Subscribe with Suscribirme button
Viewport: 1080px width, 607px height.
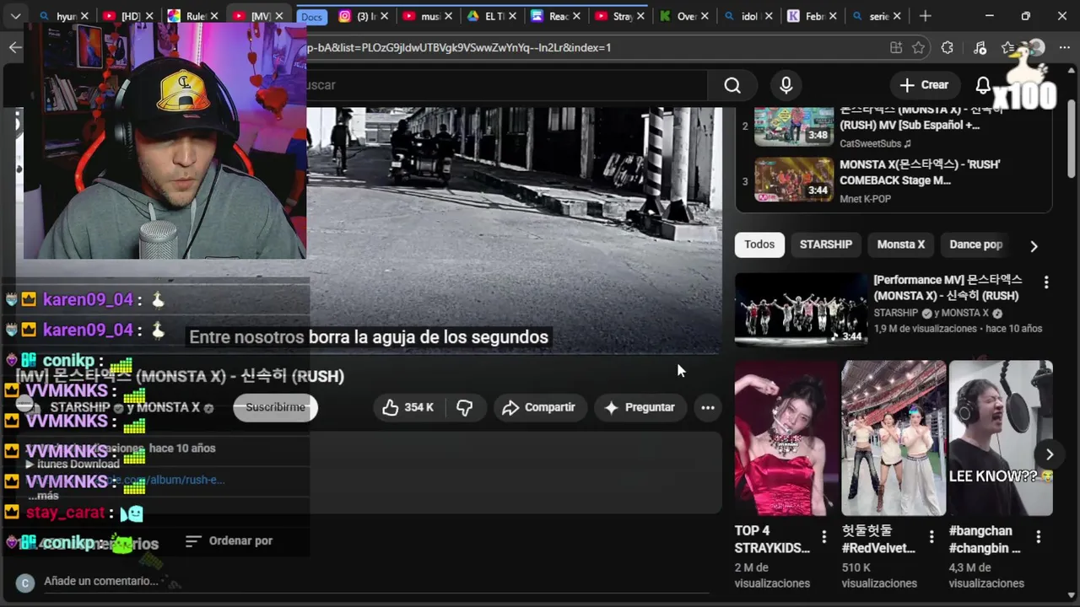click(x=275, y=407)
